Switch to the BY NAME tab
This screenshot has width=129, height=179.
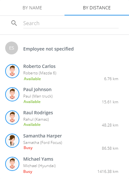pyautogui.click(x=32, y=8)
